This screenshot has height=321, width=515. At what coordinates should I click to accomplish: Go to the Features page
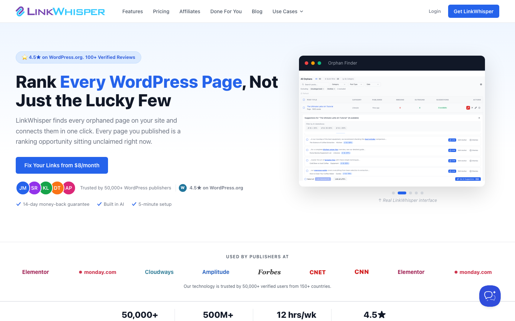[x=133, y=11]
